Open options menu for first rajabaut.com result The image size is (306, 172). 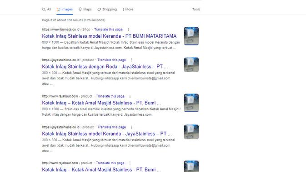click(130, 96)
